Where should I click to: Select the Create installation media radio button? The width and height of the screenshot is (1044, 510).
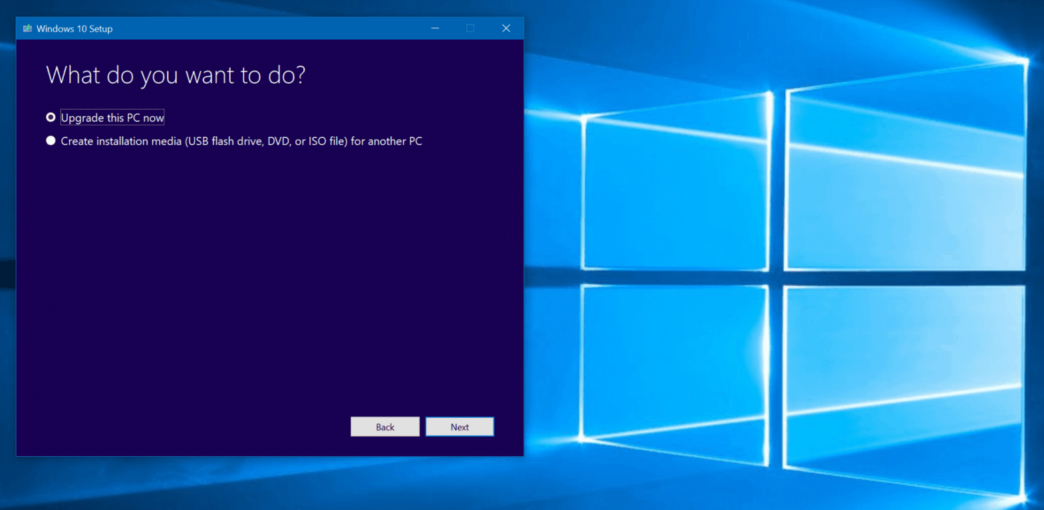(x=51, y=141)
